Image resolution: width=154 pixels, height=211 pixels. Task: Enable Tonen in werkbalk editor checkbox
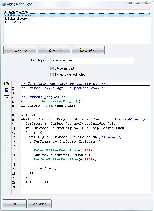pos(52,75)
